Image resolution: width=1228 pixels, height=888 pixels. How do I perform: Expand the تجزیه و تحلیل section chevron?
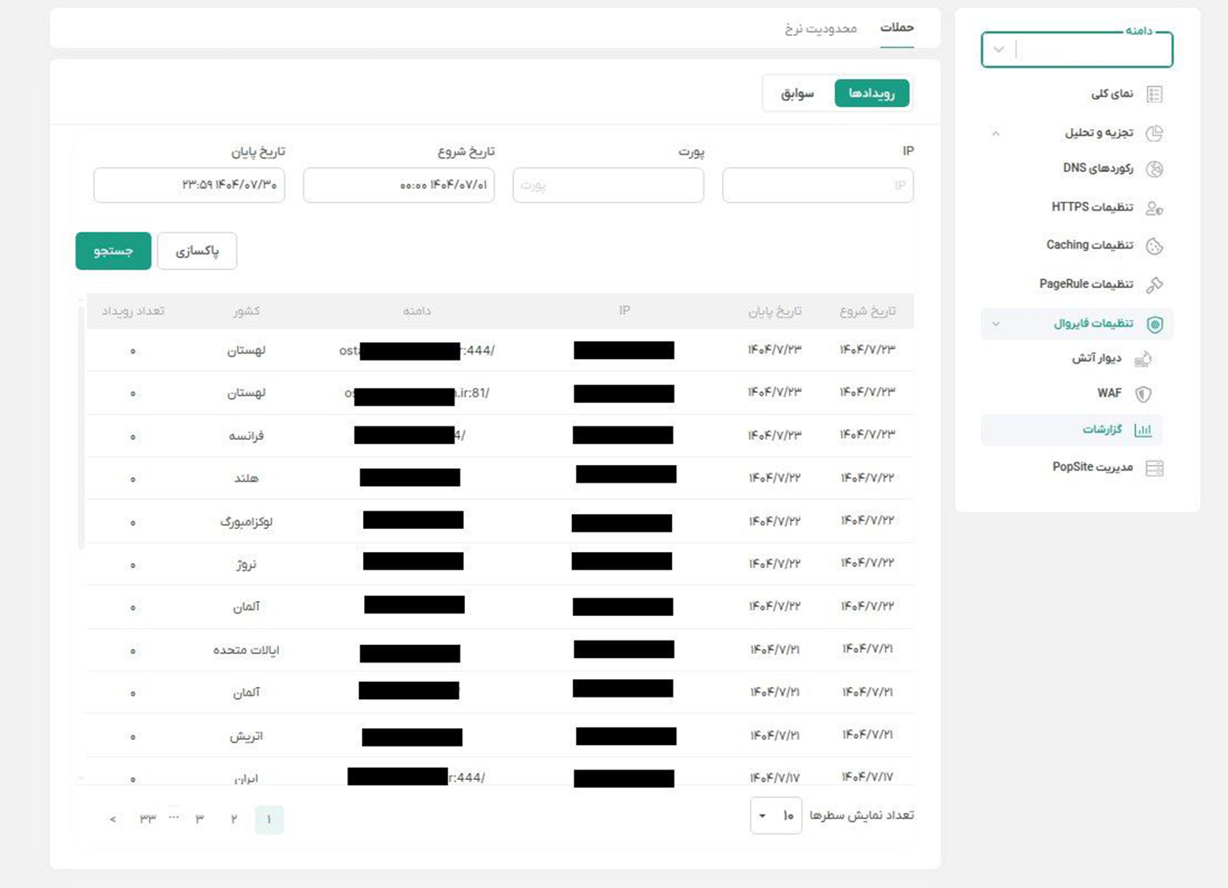(996, 133)
